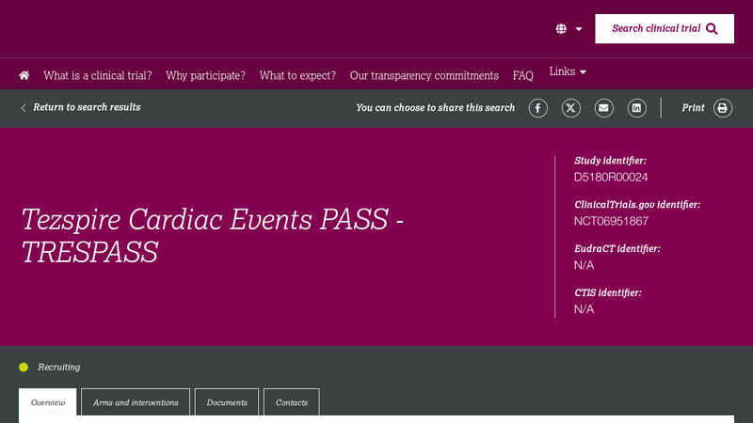Switch to Arms and interventions tab
This screenshot has width=753, height=423.
click(x=136, y=402)
